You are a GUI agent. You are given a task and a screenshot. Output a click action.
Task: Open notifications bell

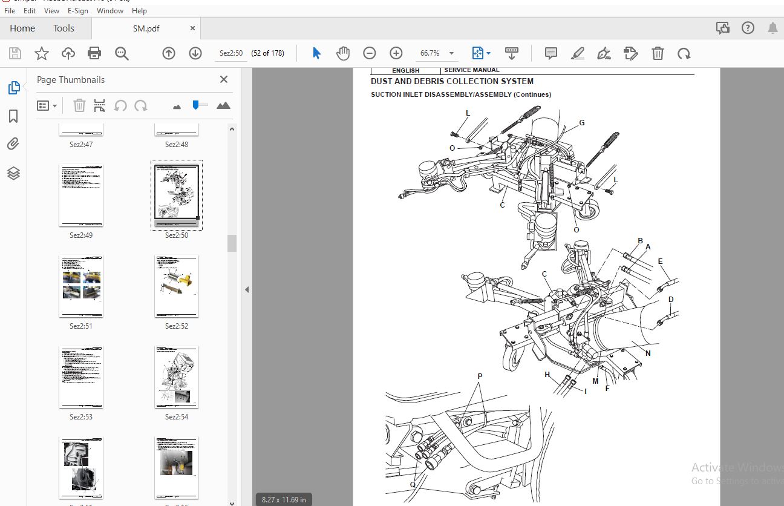coord(773,28)
